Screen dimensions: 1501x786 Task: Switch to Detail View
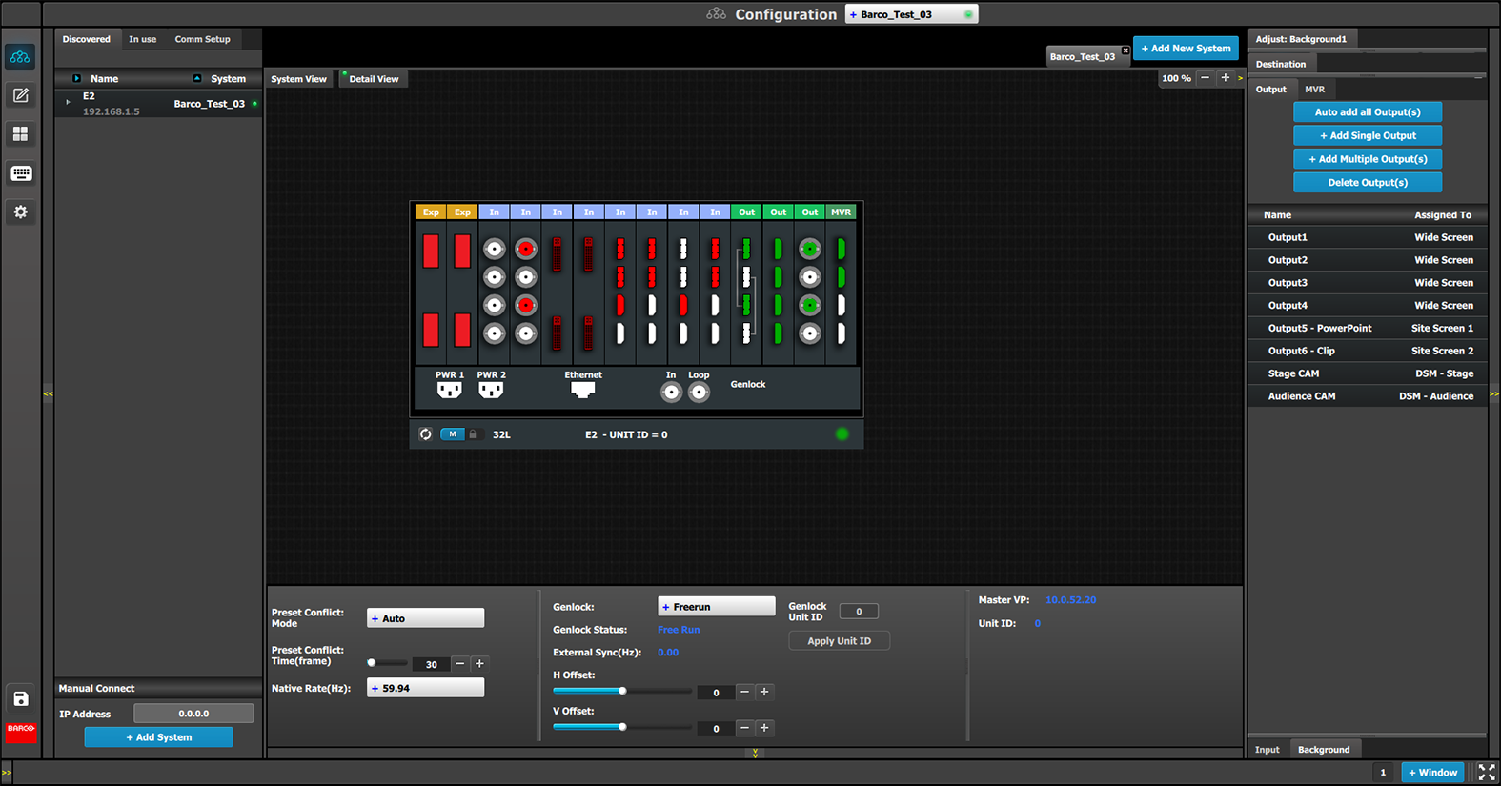(x=374, y=79)
